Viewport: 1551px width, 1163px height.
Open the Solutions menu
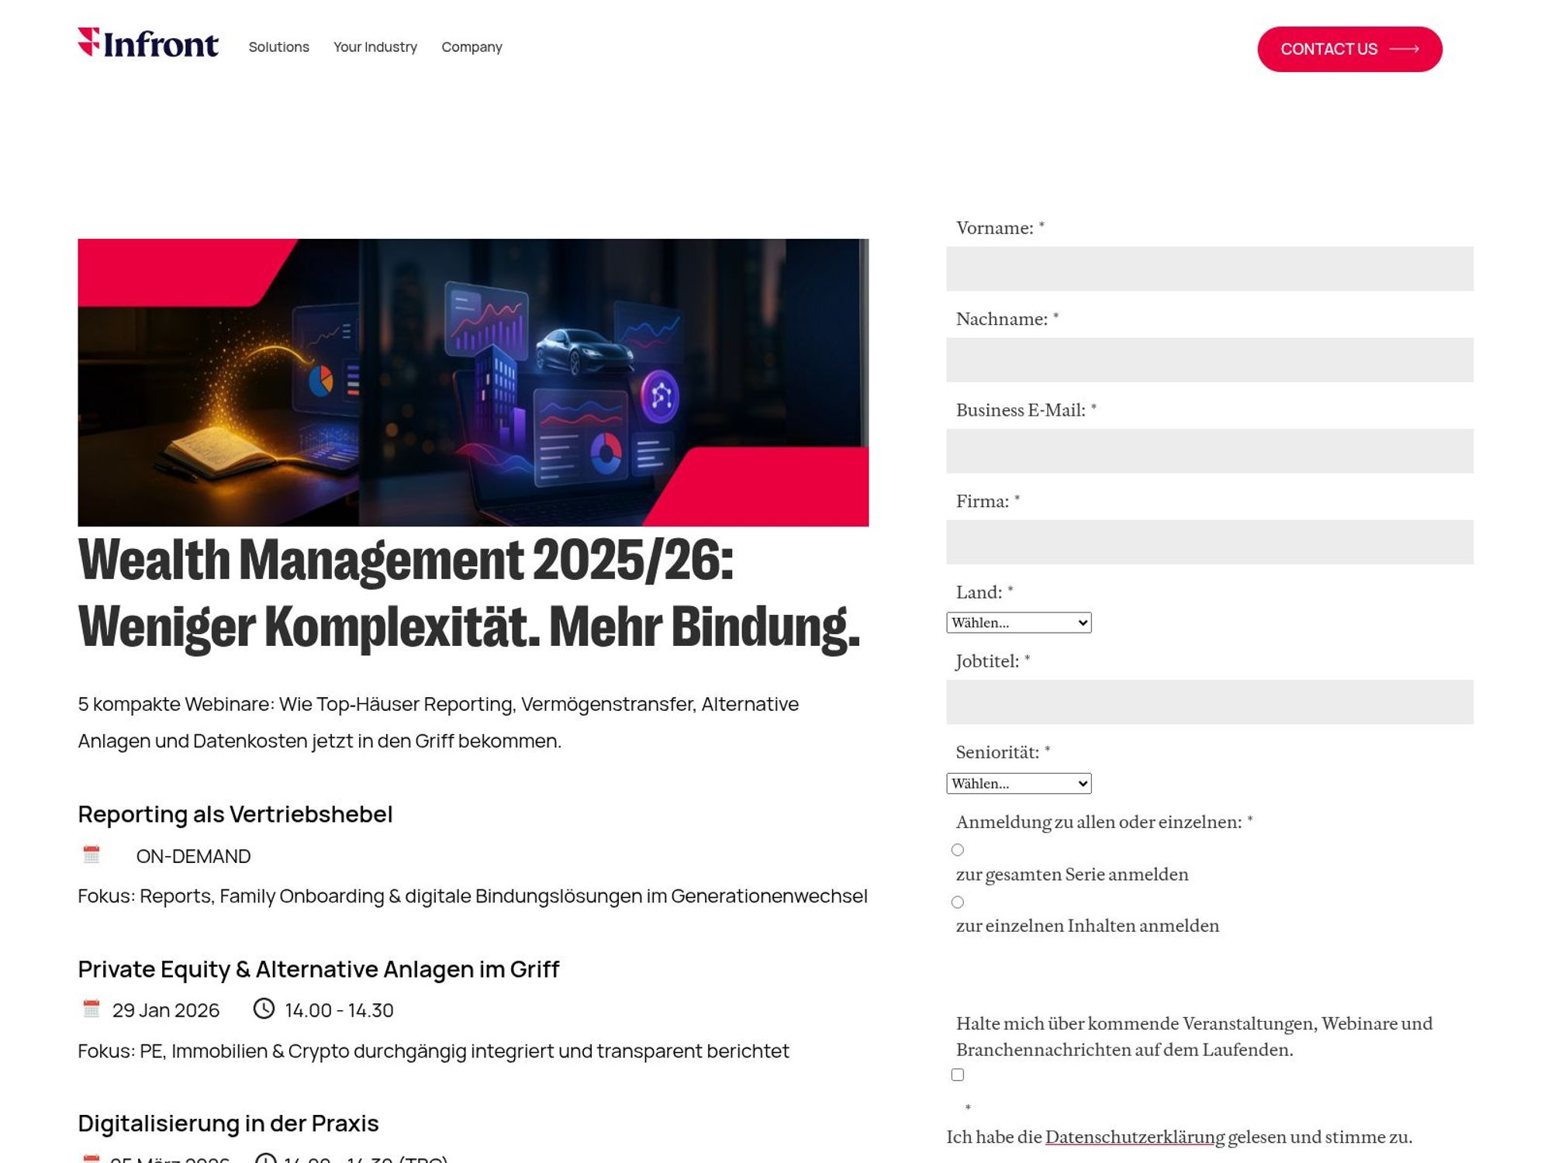[x=278, y=47]
